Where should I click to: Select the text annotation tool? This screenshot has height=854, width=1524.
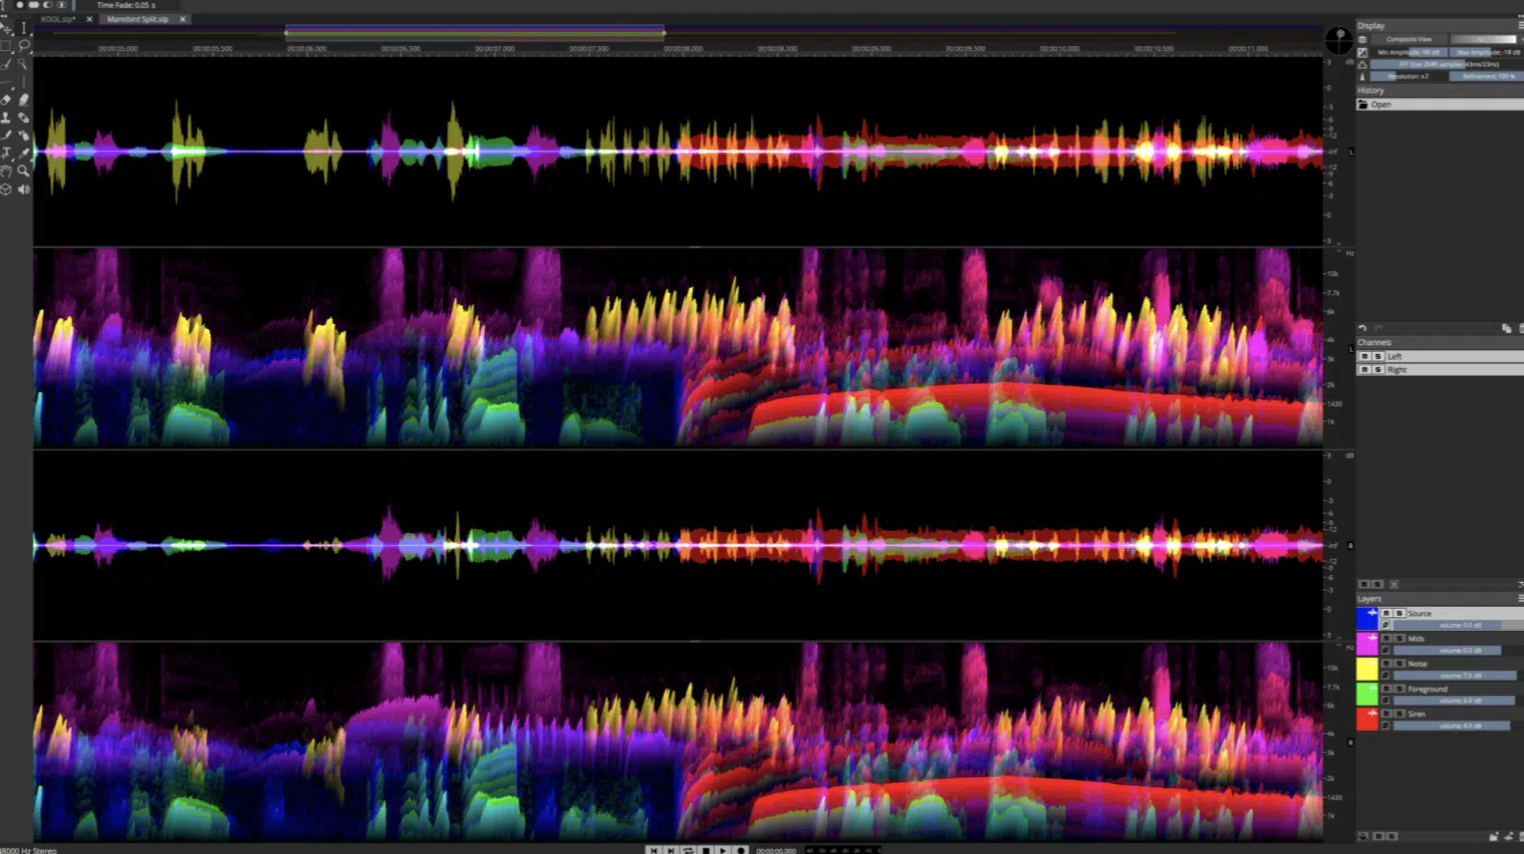coord(6,153)
